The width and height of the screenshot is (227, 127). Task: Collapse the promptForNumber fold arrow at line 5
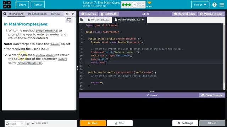coord(84,39)
